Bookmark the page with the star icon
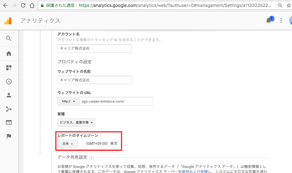This screenshot has height=173, width=292. click(289, 5)
